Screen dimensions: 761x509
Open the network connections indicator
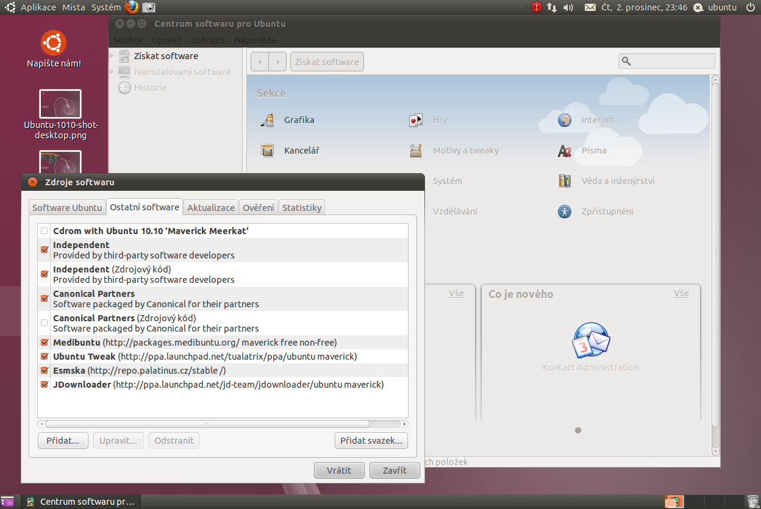click(x=552, y=7)
